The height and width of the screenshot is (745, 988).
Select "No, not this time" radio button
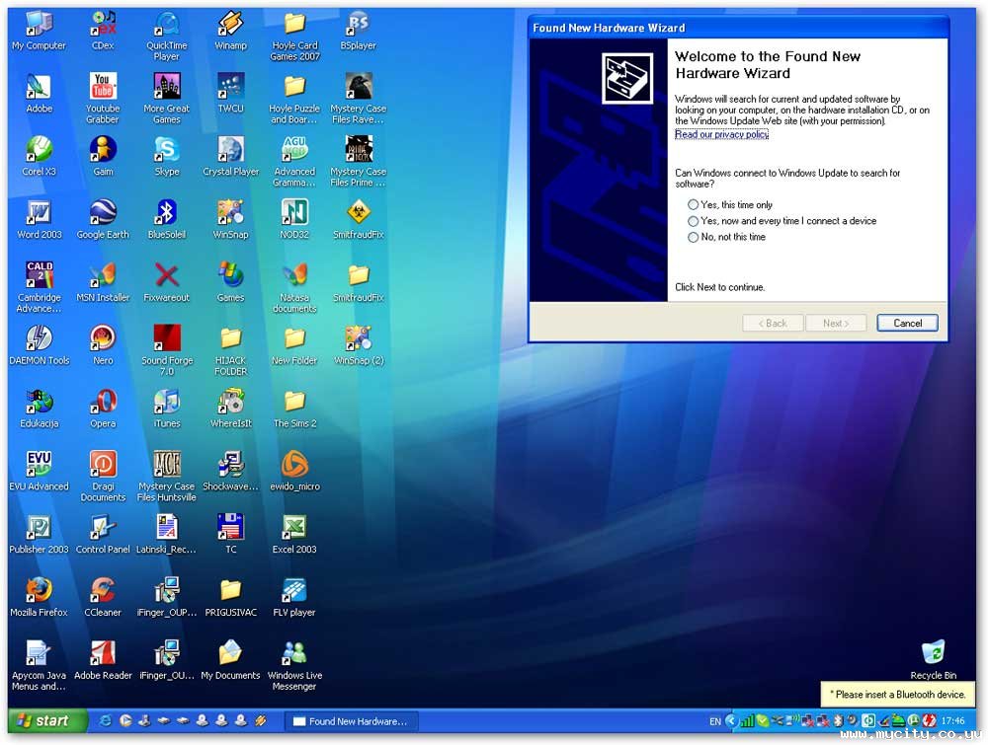[x=726, y=237]
